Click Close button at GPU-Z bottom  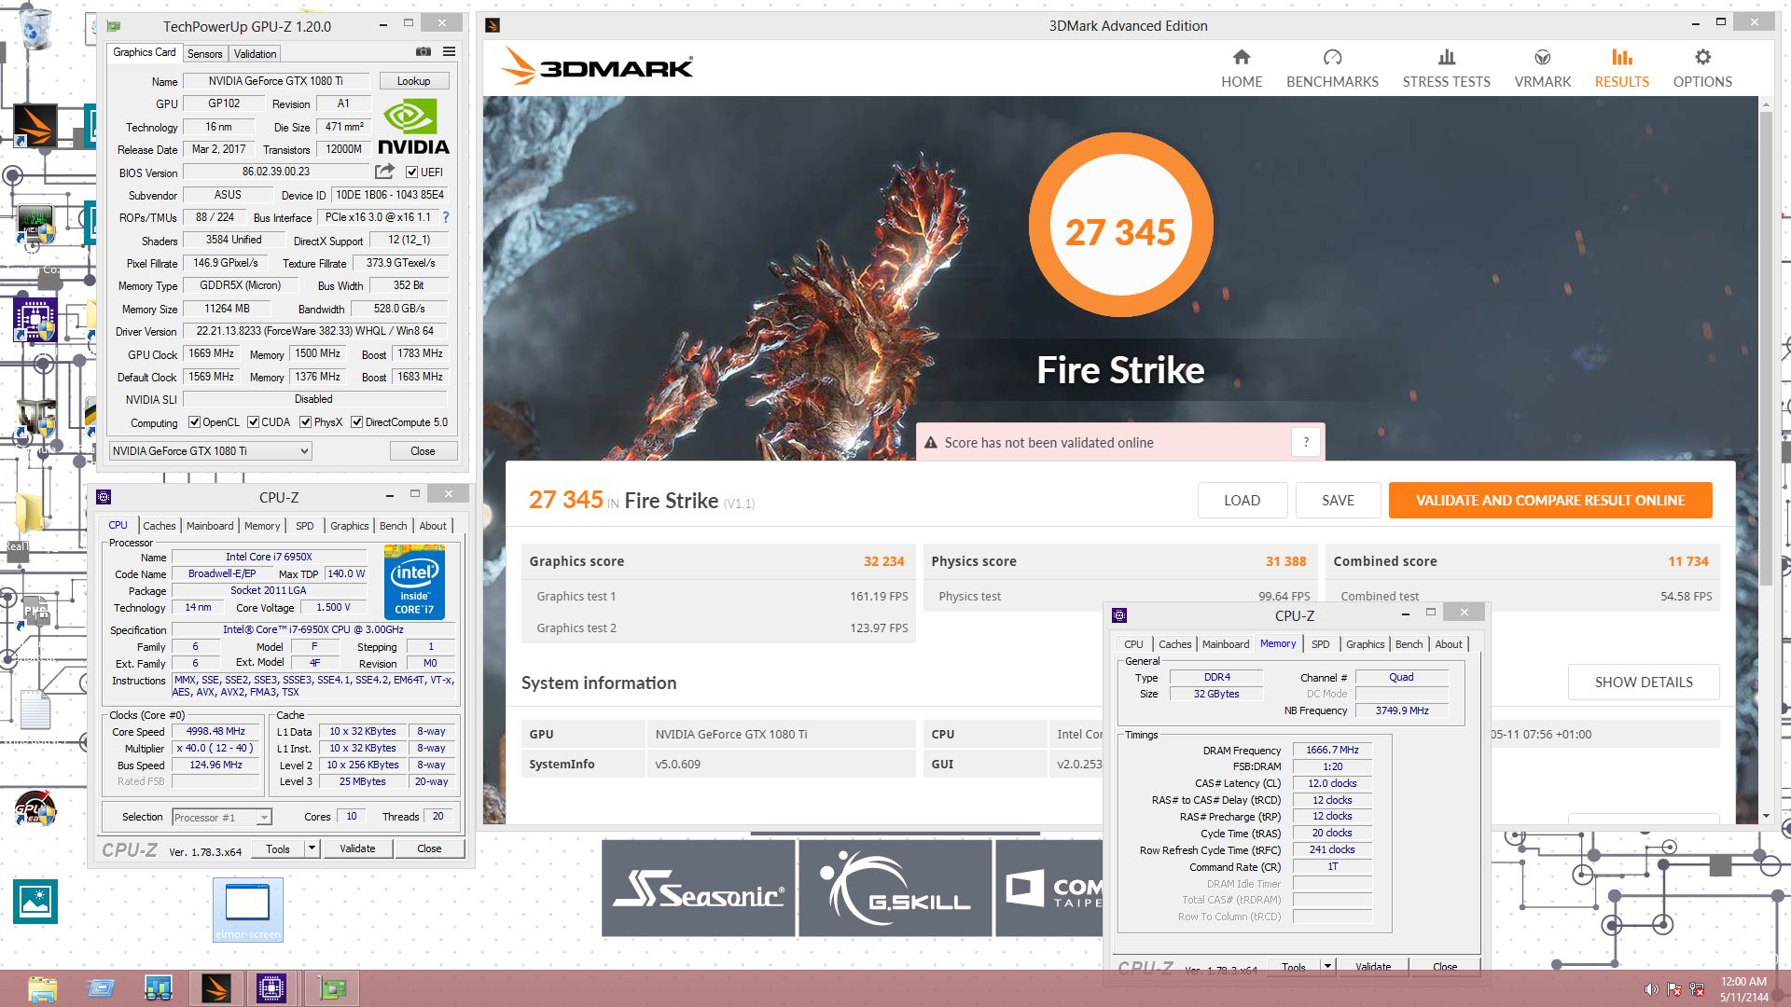point(423,451)
